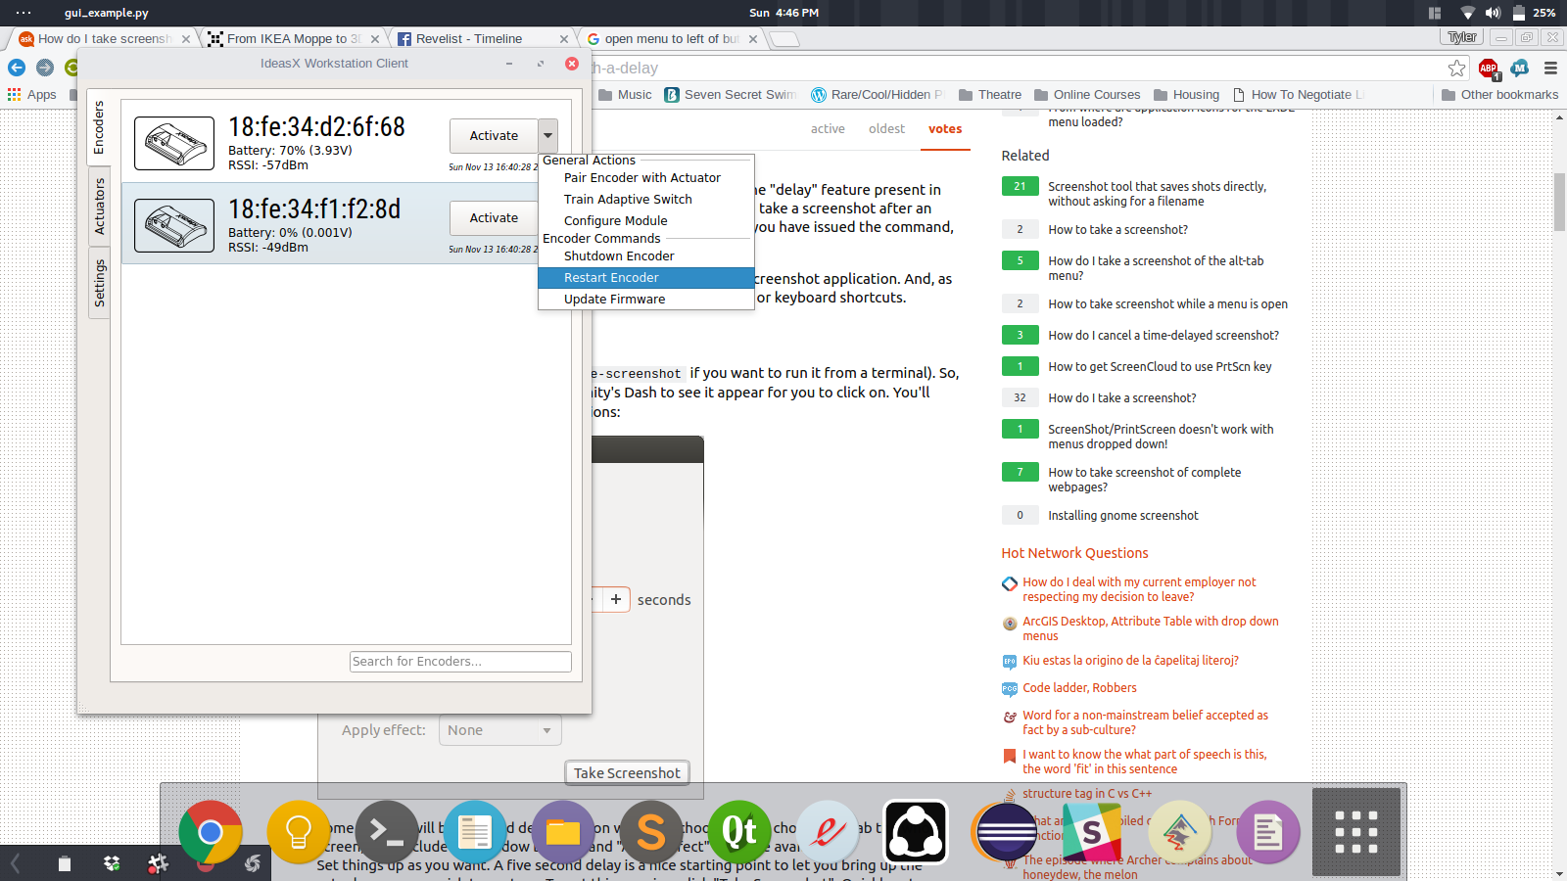Open the black three-circle share app in dock
This screenshot has width=1567, height=881.
916,832
